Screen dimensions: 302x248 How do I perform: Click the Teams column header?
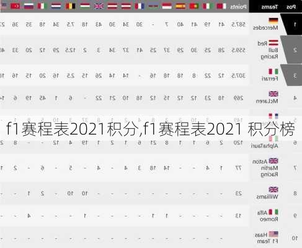point(270,7)
